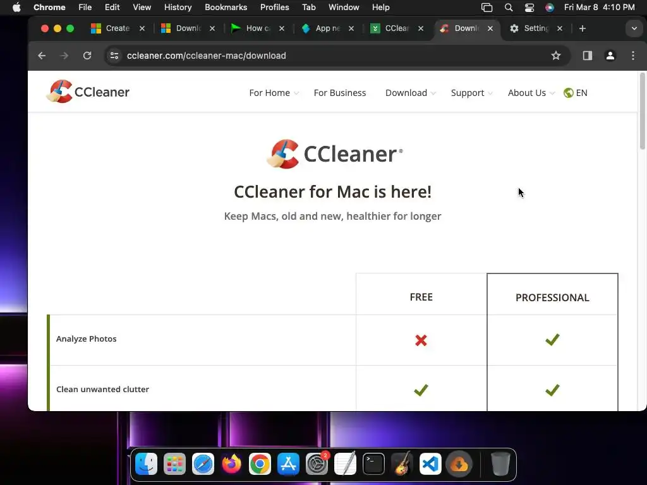Expand the About Us dropdown
The height and width of the screenshot is (485, 647).
531,93
